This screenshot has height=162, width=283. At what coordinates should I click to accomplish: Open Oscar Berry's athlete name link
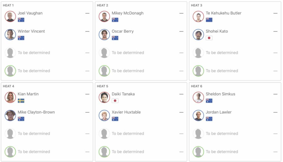123,31
